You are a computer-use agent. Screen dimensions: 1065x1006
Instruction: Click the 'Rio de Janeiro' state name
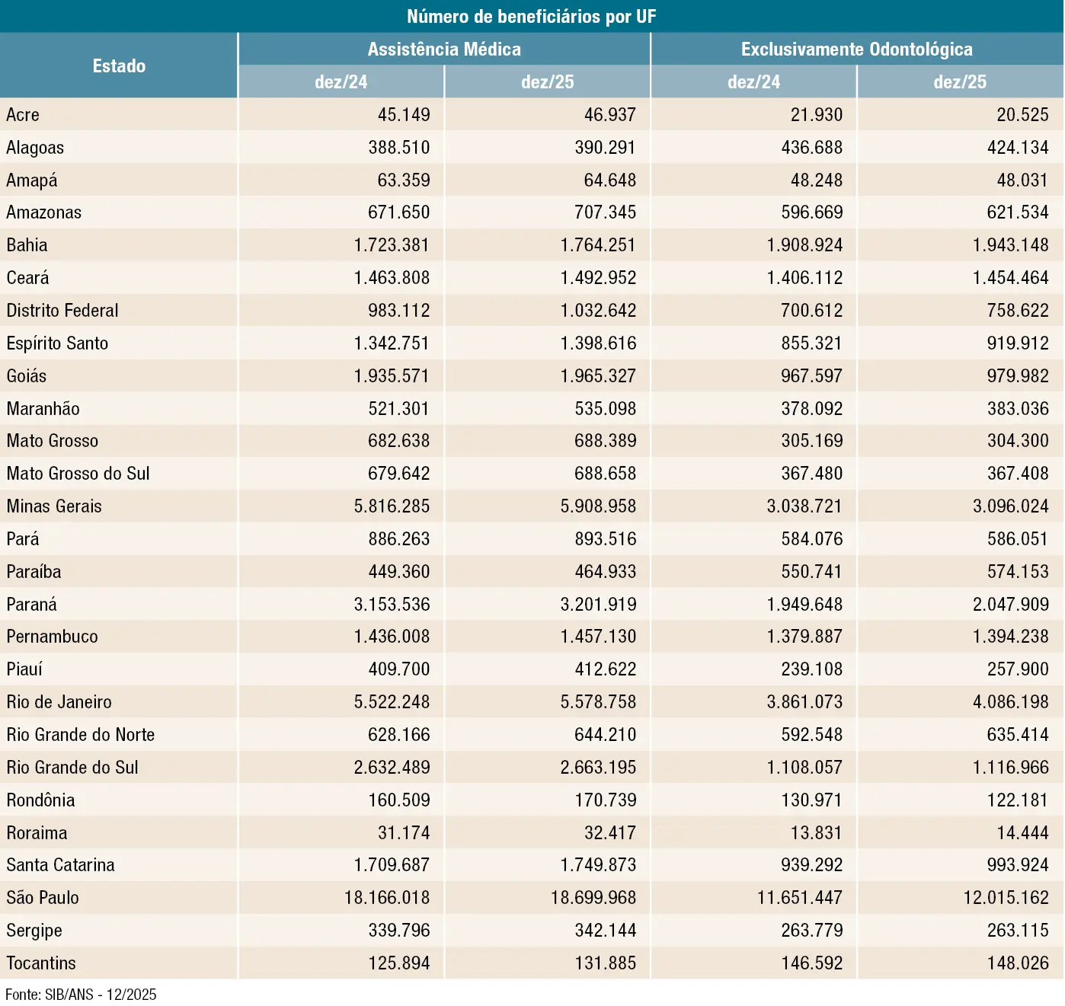click(59, 702)
